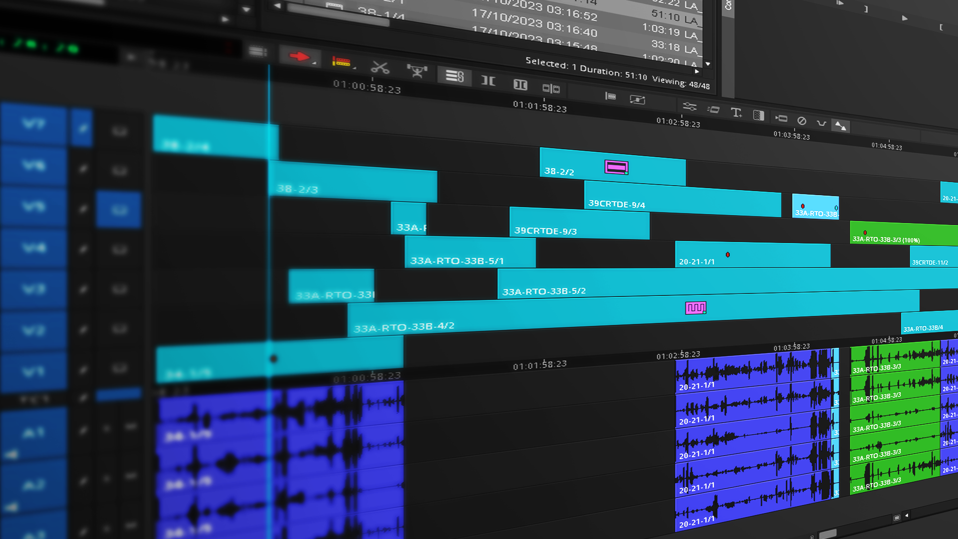Click the sliders effect settings icon
The image size is (958, 539).
click(x=689, y=106)
